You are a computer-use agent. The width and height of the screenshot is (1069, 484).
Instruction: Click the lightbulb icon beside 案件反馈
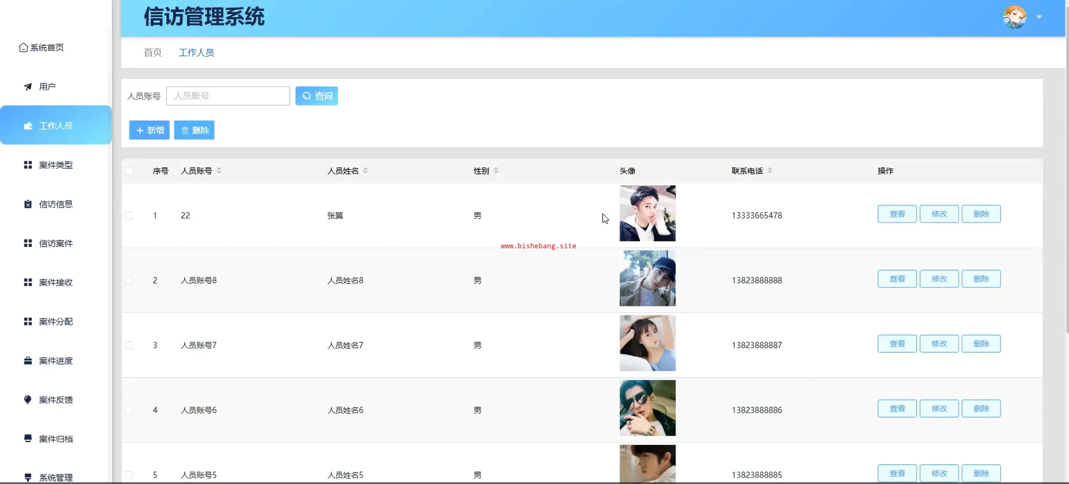coord(28,400)
